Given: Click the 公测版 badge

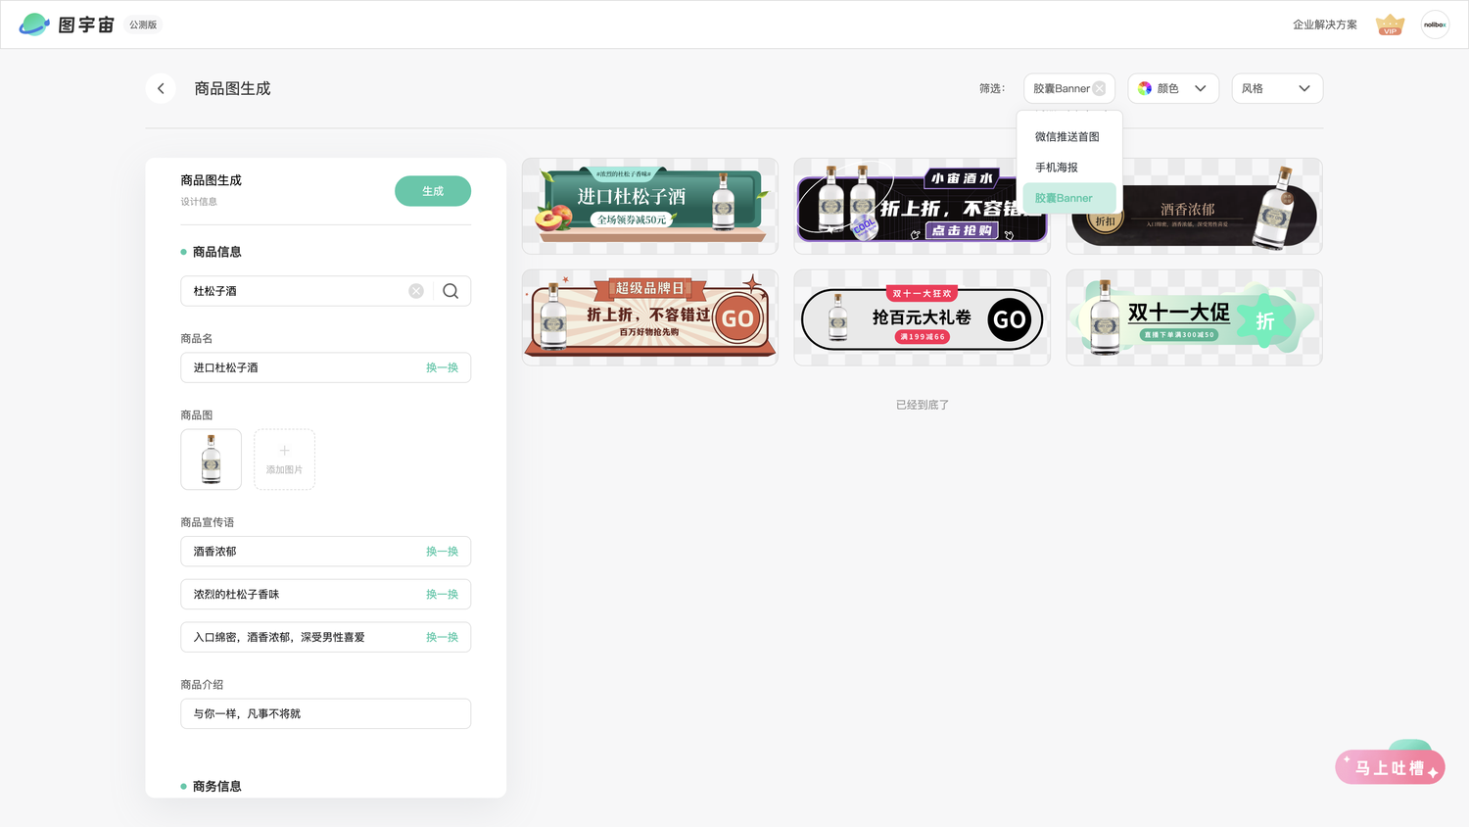Looking at the screenshot, I should [143, 24].
